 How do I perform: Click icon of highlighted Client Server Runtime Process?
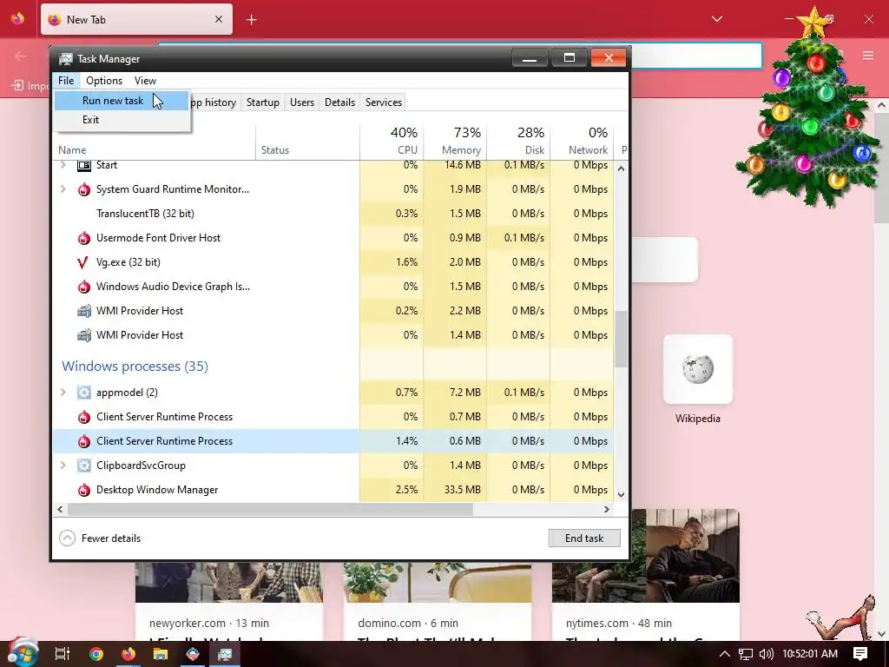[x=84, y=441]
